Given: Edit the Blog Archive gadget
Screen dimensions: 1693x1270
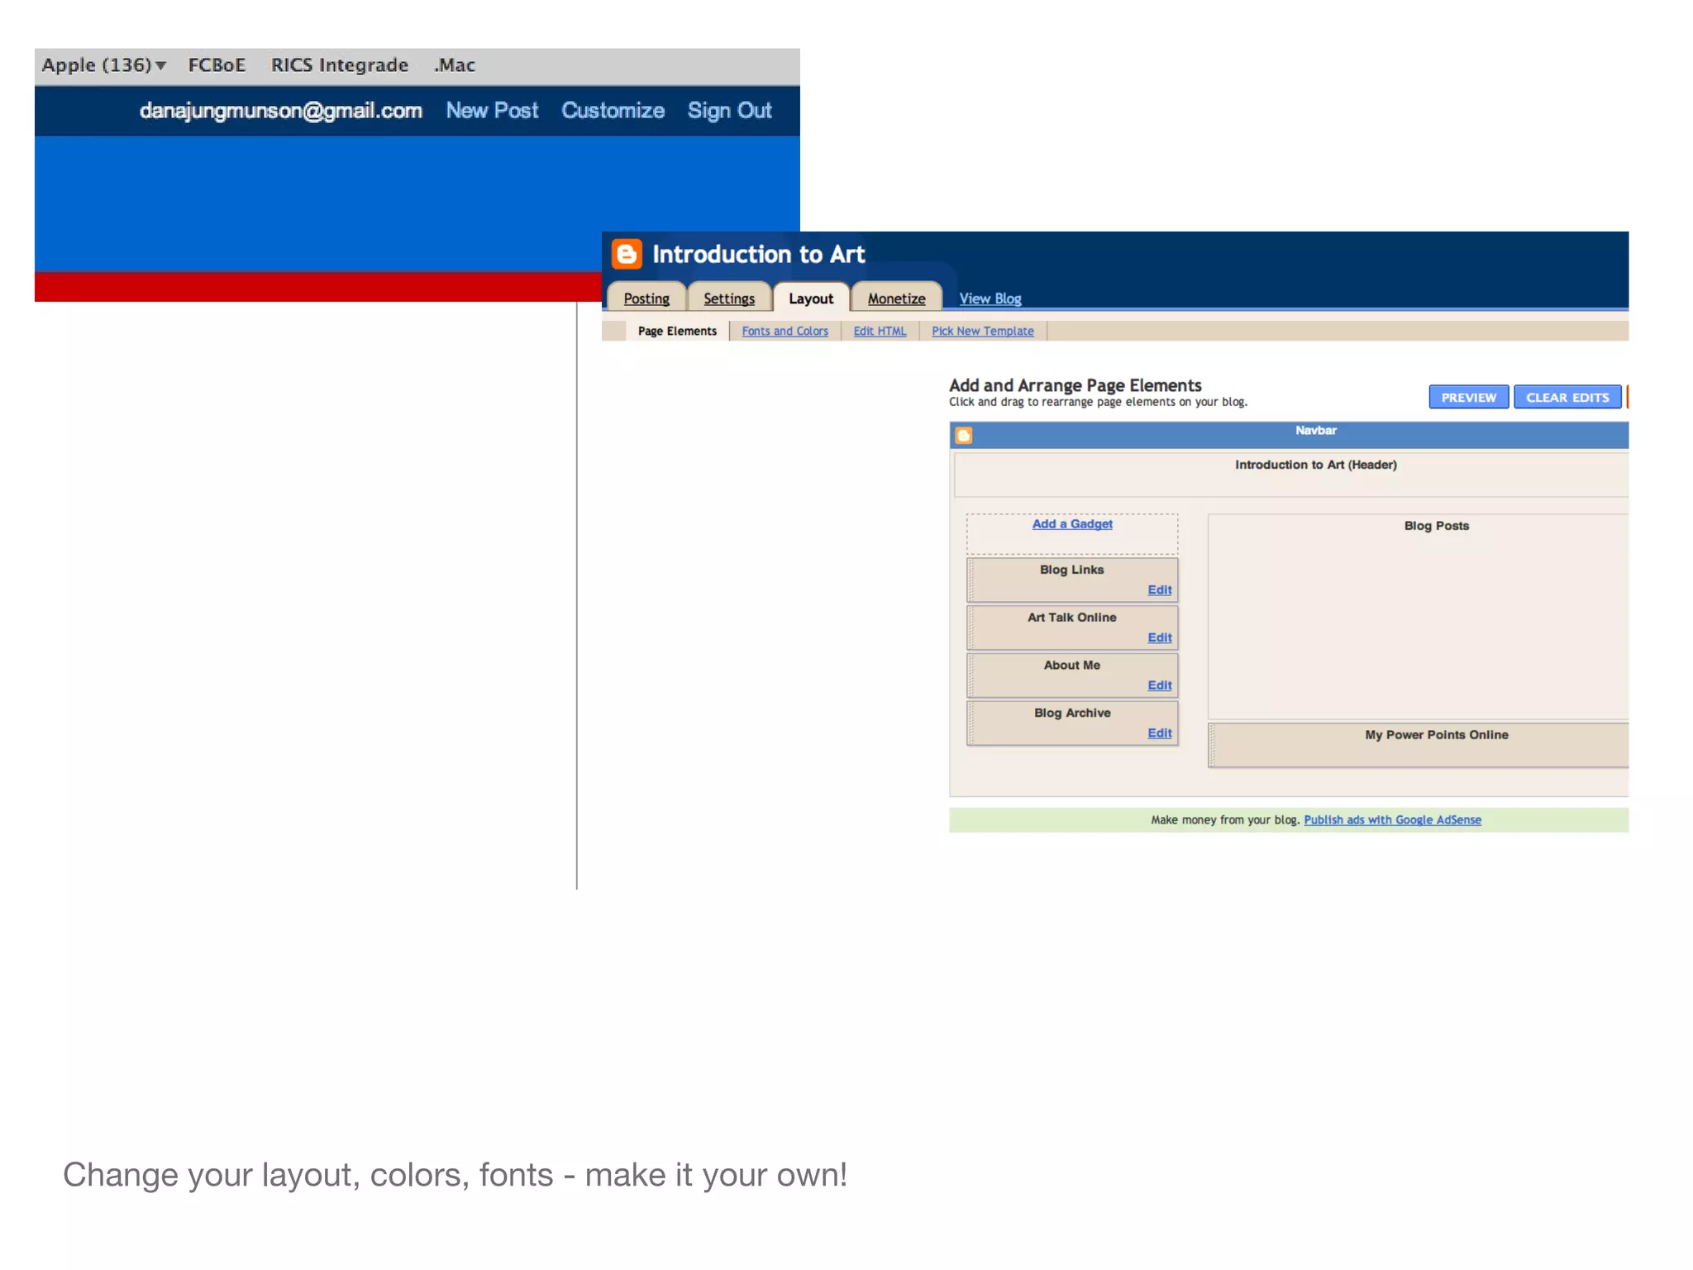Looking at the screenshot, I should (x=1159, y=733).
